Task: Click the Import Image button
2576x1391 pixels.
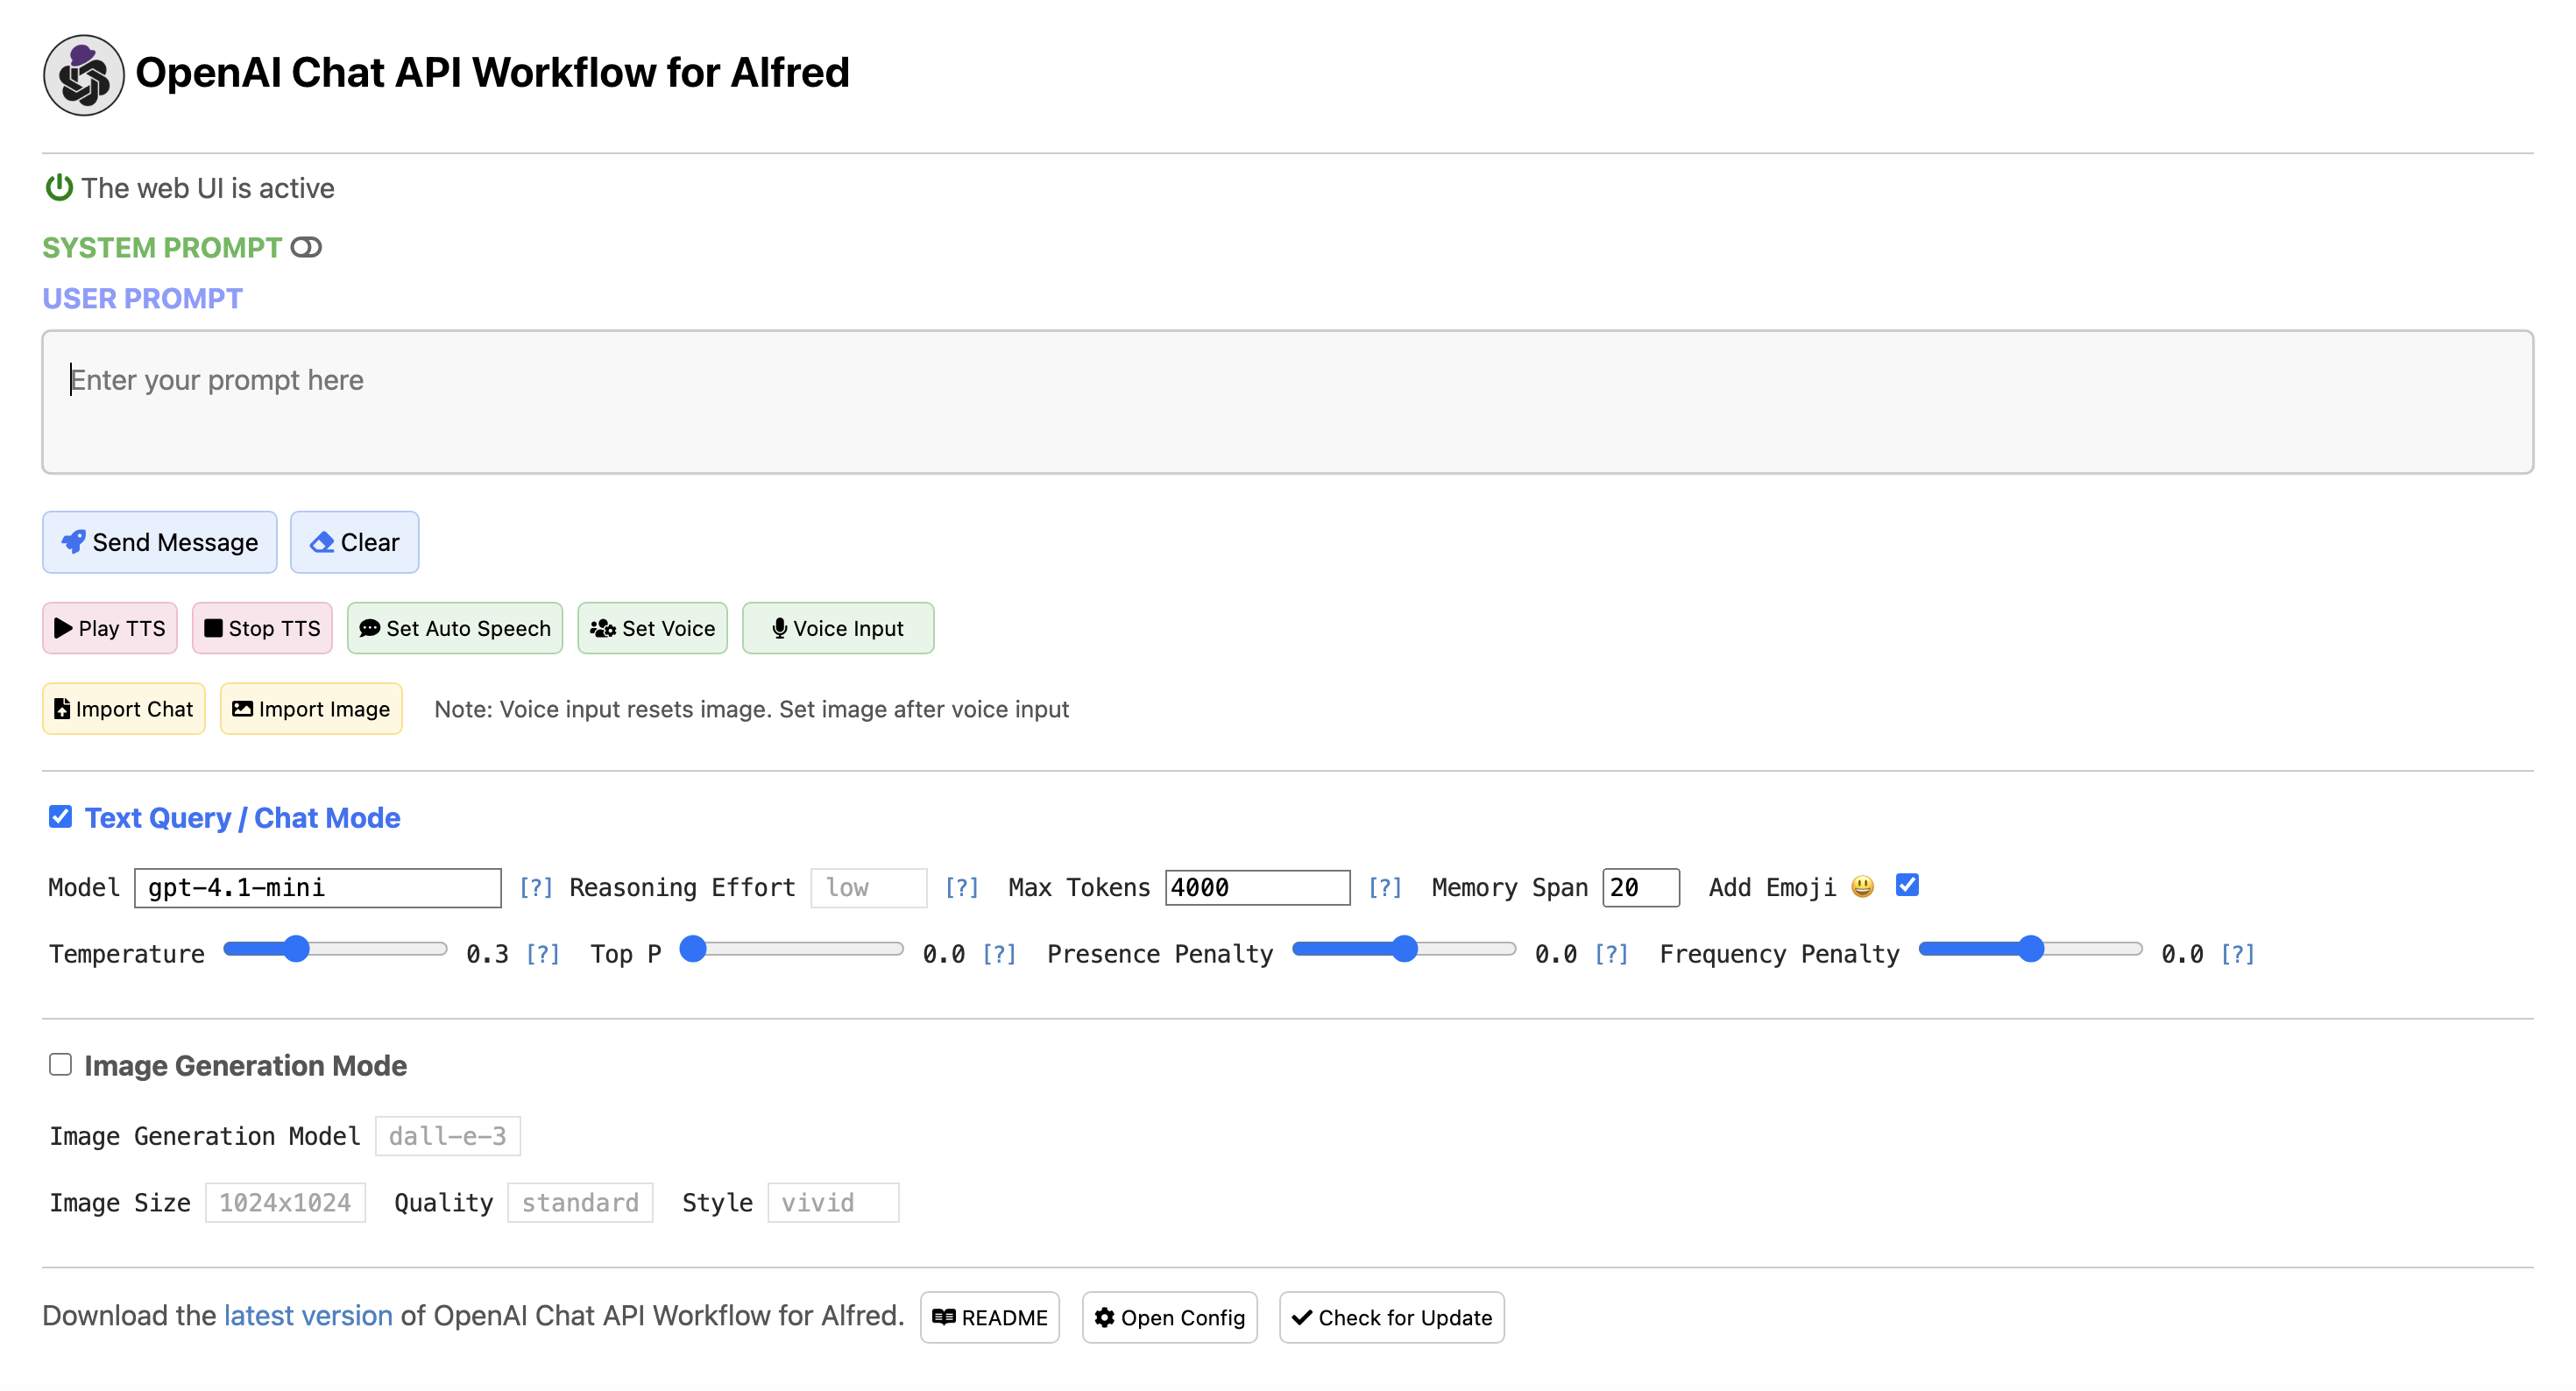Action: [x=311, y=709]
